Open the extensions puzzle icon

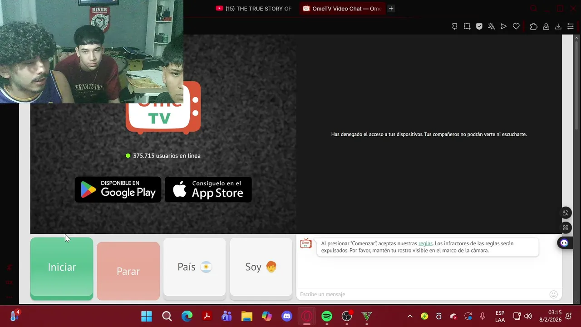(534, 27)
